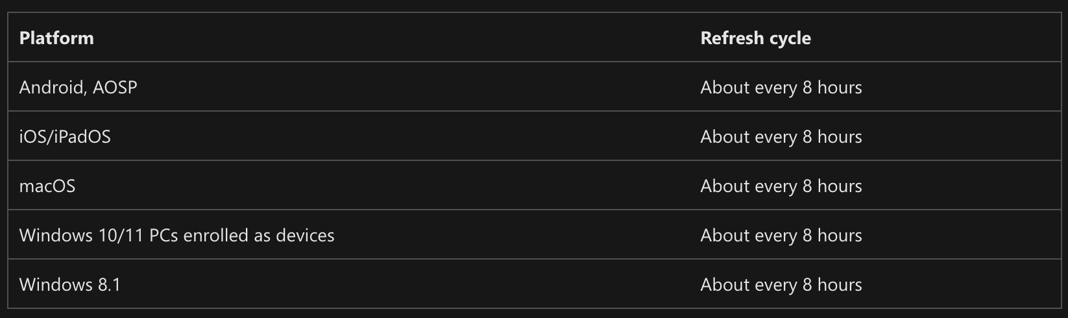Viewport: 1068px width, 318px height.
Task: Select the Android, AOSP platform cell
Action: coord(78,88)
